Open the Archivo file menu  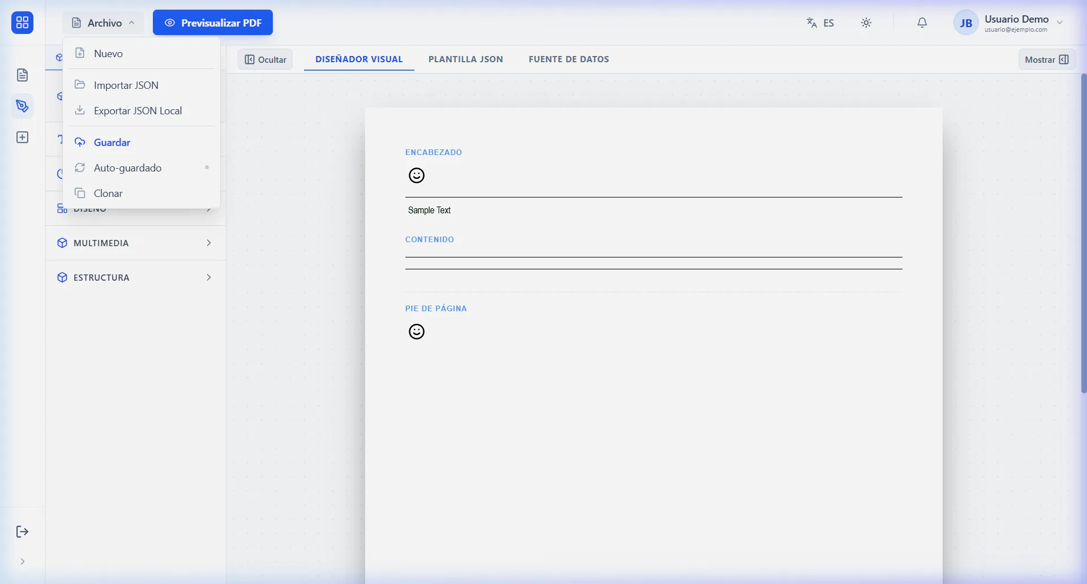click(x=103, y=23)
